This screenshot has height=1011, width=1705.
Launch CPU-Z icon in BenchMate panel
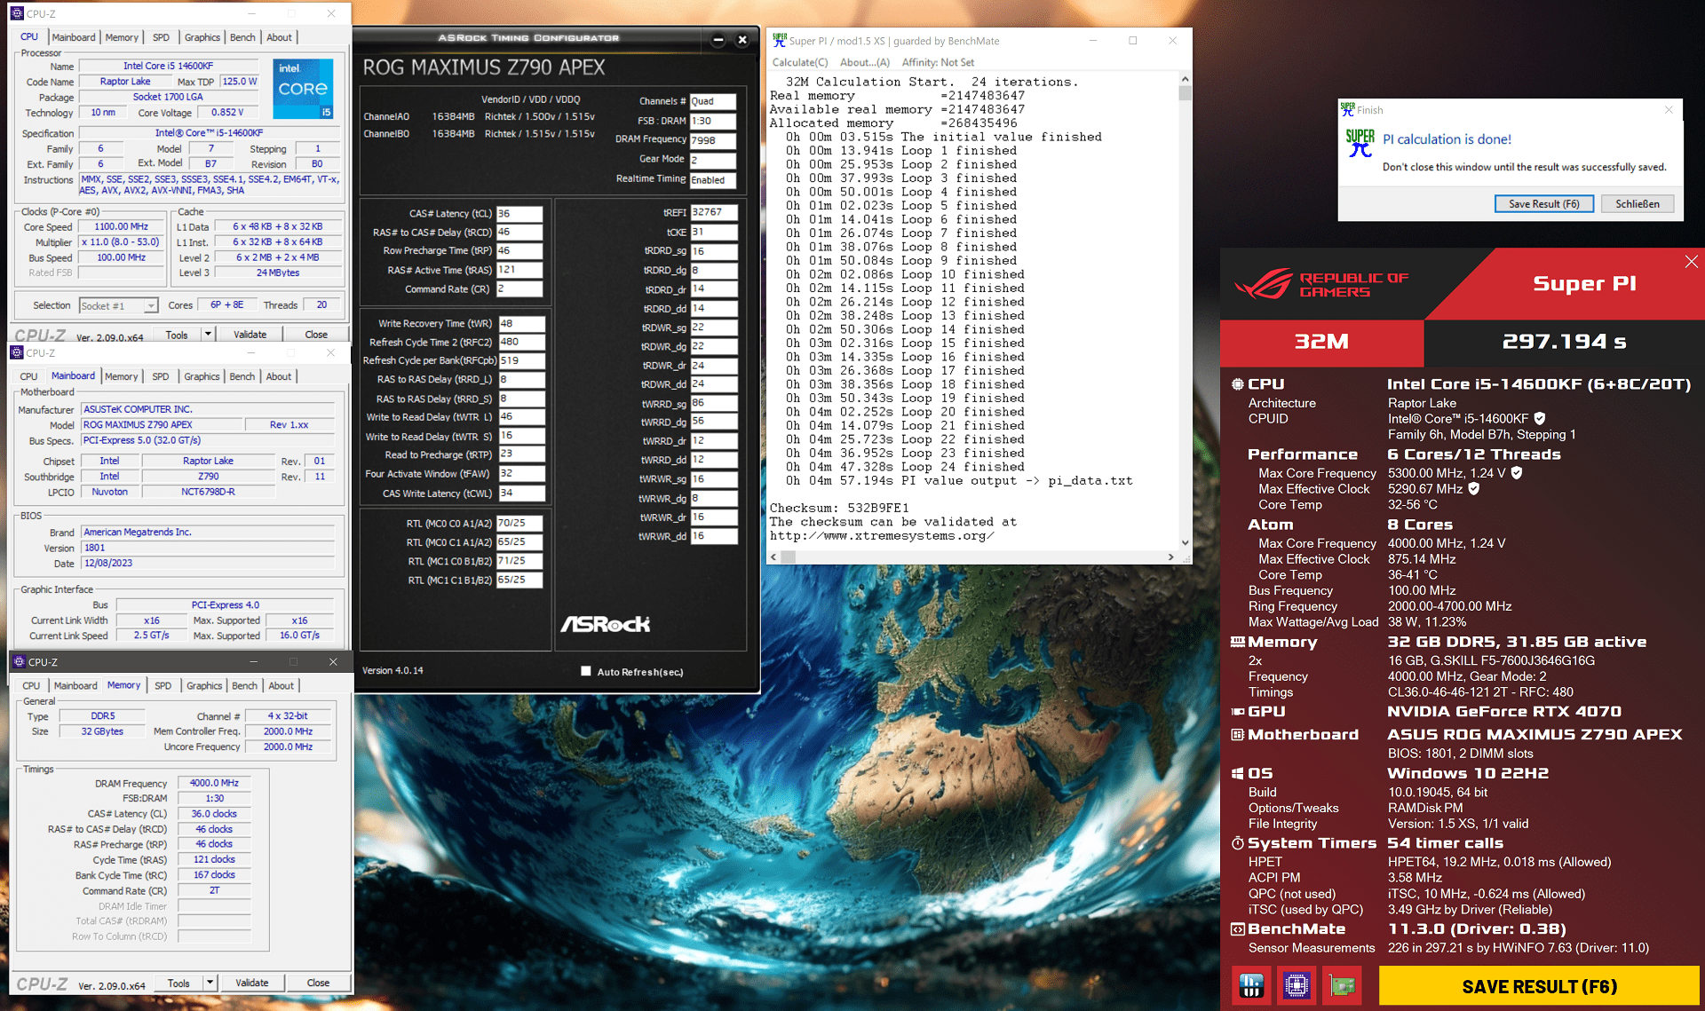click(1297, 985)
